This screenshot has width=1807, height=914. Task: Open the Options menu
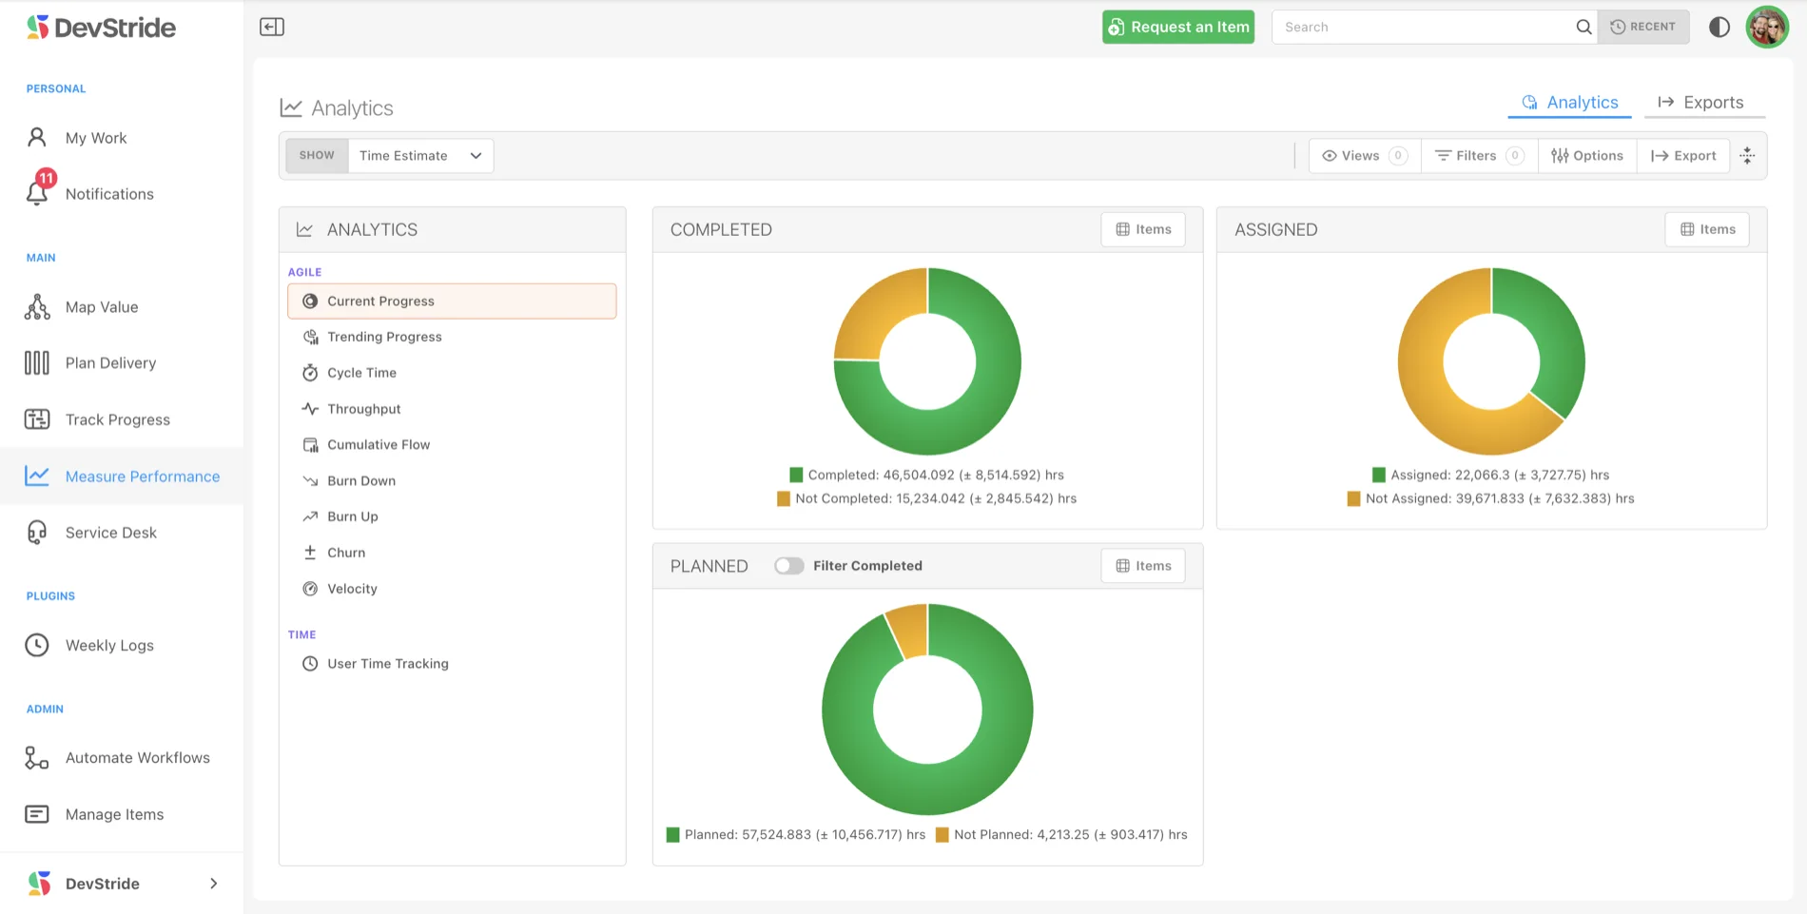1587,156
